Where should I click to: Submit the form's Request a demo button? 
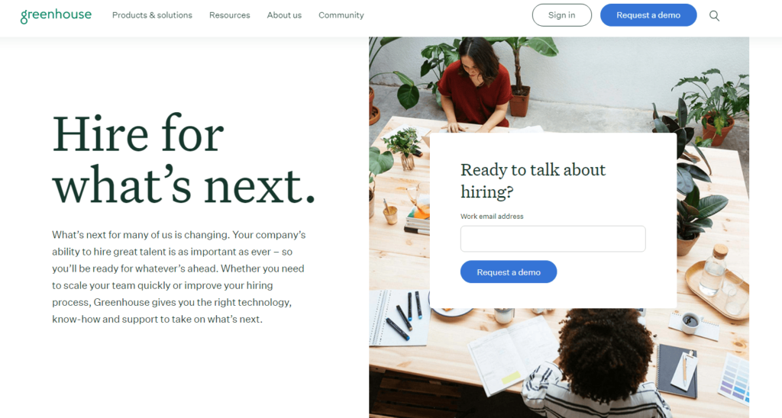point(508,272)
